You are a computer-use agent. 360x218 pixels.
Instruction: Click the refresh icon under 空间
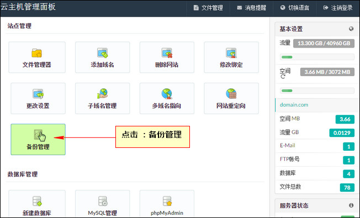coord(283,77)
